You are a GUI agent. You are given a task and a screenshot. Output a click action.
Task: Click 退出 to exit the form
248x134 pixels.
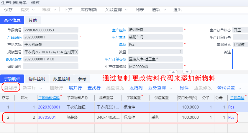pos(178,10)
